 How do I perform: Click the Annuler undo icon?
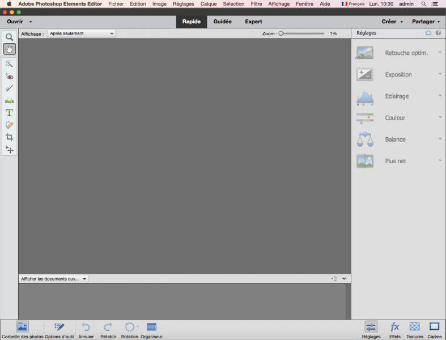(x=86, y=327)
